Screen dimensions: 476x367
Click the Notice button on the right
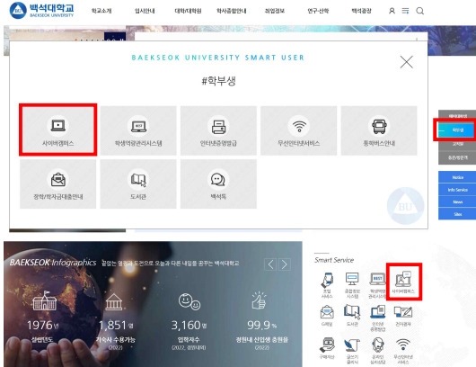[457, 177]
